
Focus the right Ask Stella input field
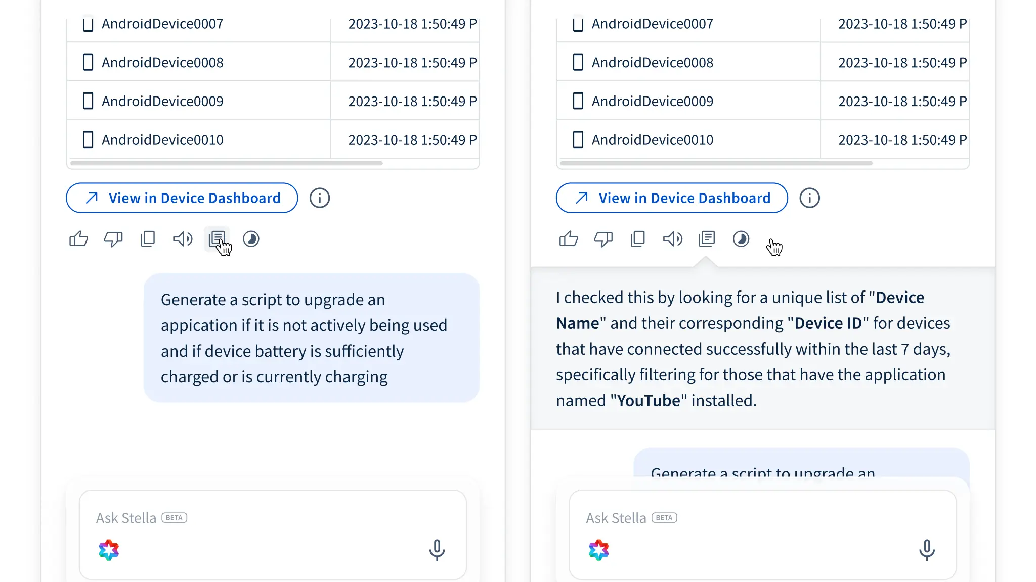[x=763, y=535]
